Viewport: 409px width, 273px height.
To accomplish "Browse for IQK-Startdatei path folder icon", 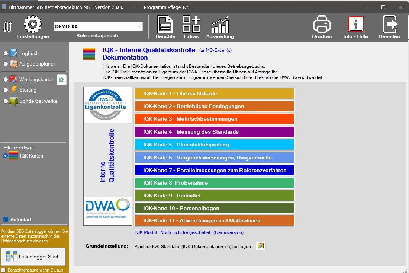I will coord(261,246).
